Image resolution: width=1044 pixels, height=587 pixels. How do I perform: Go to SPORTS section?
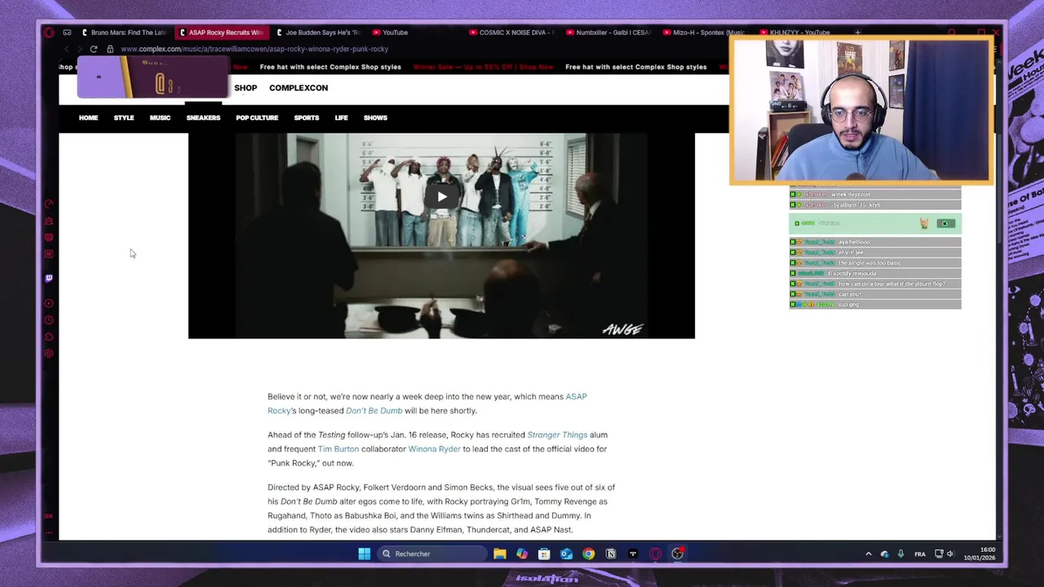coord(307,117)
